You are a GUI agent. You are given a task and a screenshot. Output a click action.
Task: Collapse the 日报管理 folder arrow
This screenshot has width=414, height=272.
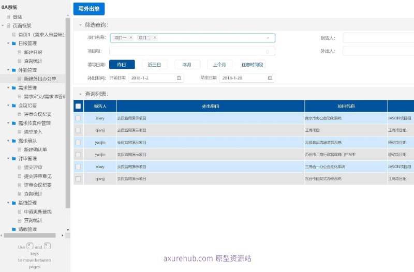(x=8, y=43)
